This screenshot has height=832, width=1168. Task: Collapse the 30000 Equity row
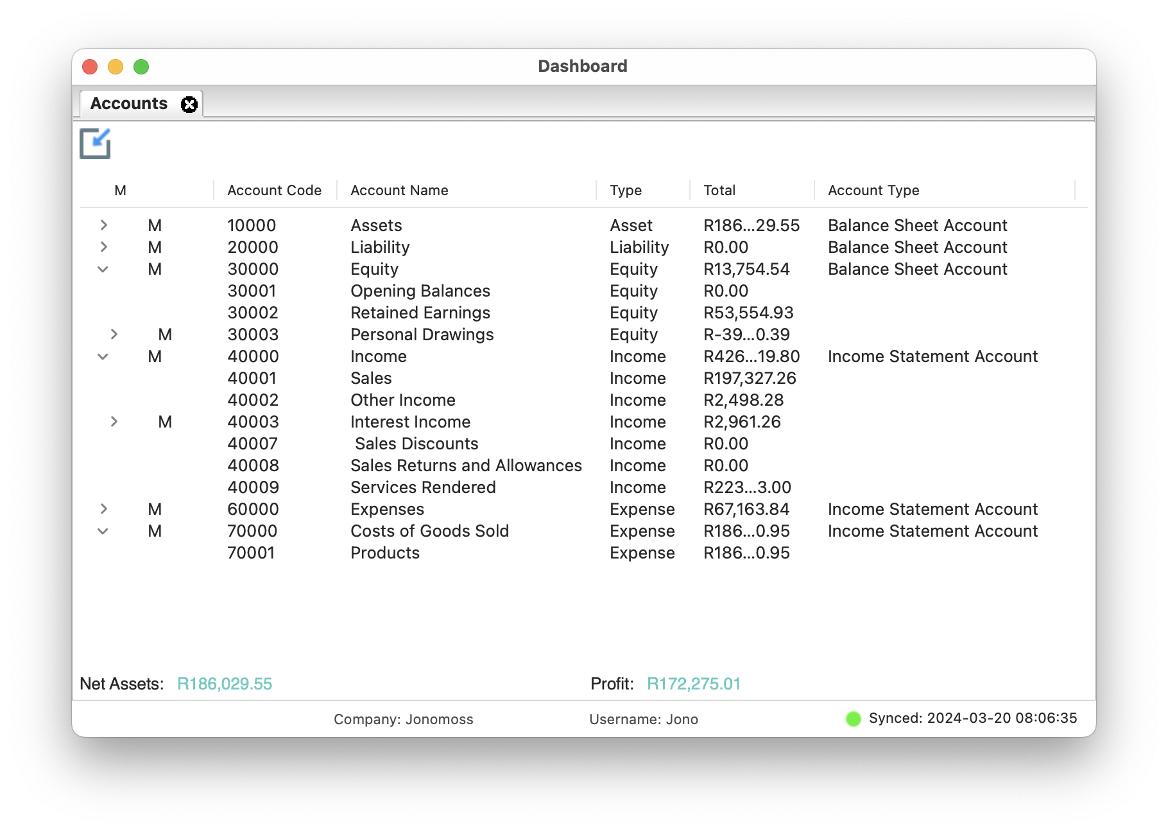click(103, 269)
